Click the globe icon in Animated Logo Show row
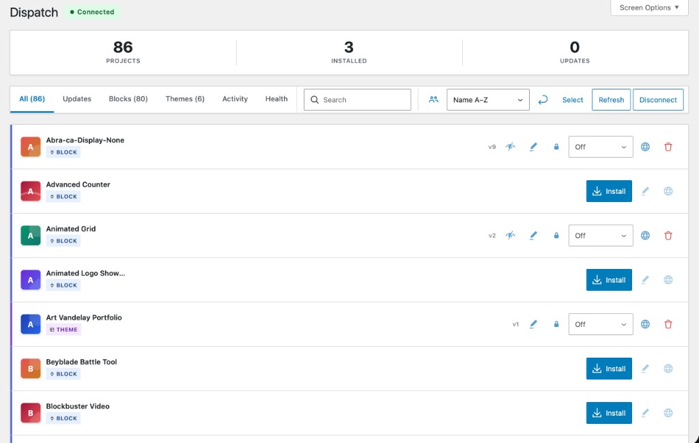 tap(668, 280)
